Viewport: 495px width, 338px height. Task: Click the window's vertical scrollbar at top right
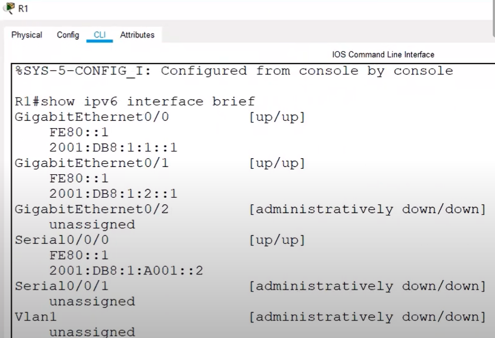[x=493, y=19]
